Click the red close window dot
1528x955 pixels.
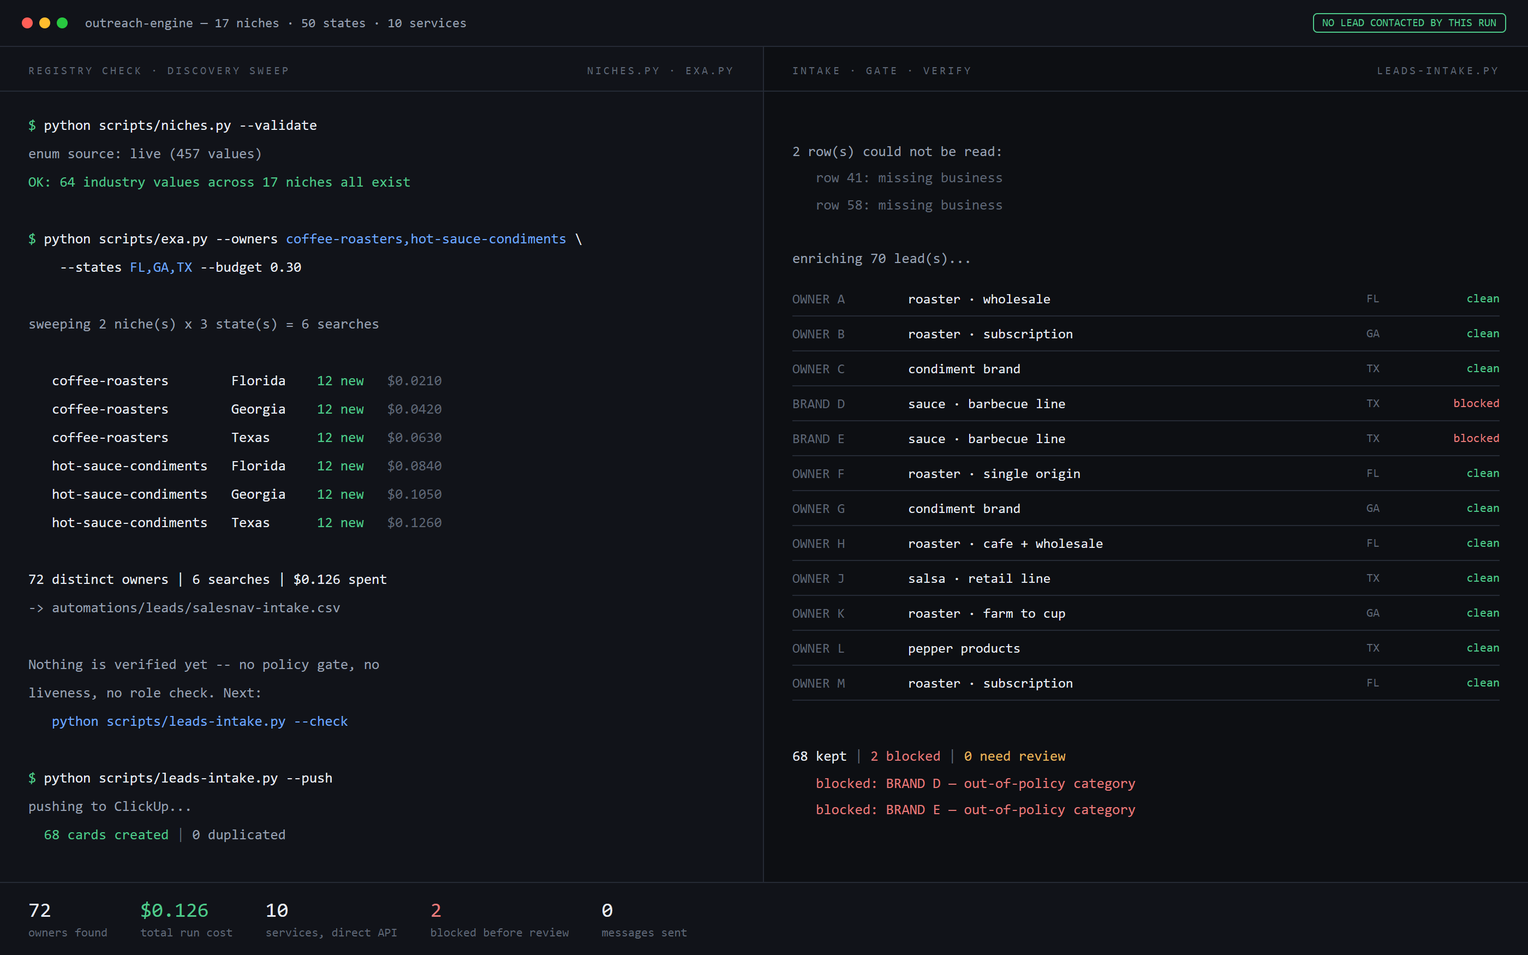coord(27,23)
